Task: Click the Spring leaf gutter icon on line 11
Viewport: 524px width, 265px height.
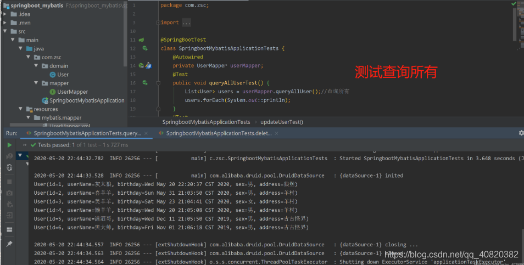Action: click(141, 40)
